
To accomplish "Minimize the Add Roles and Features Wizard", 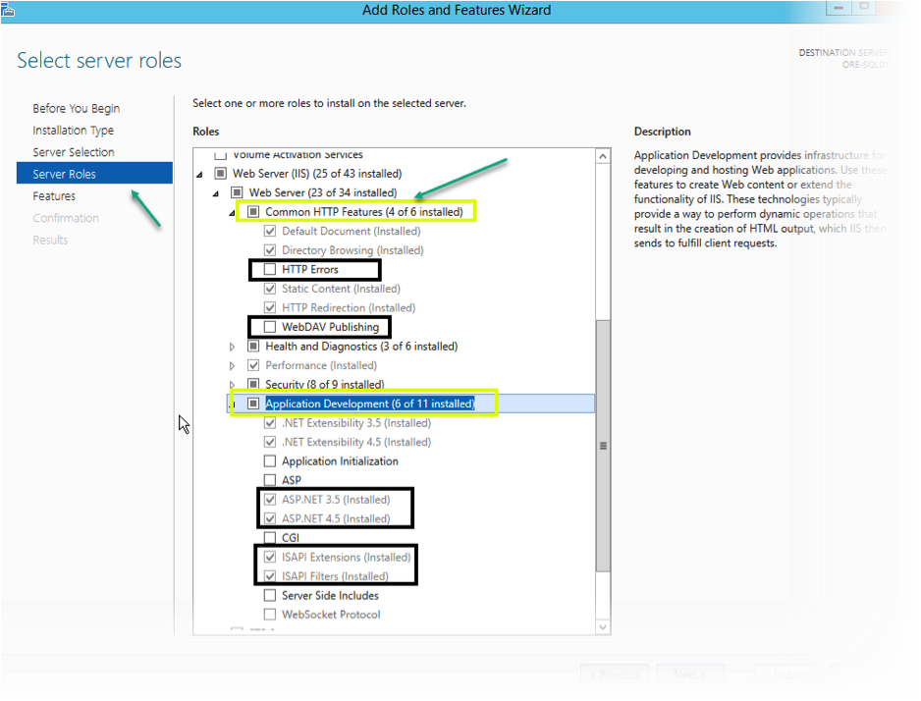I will tap(839, 8).
